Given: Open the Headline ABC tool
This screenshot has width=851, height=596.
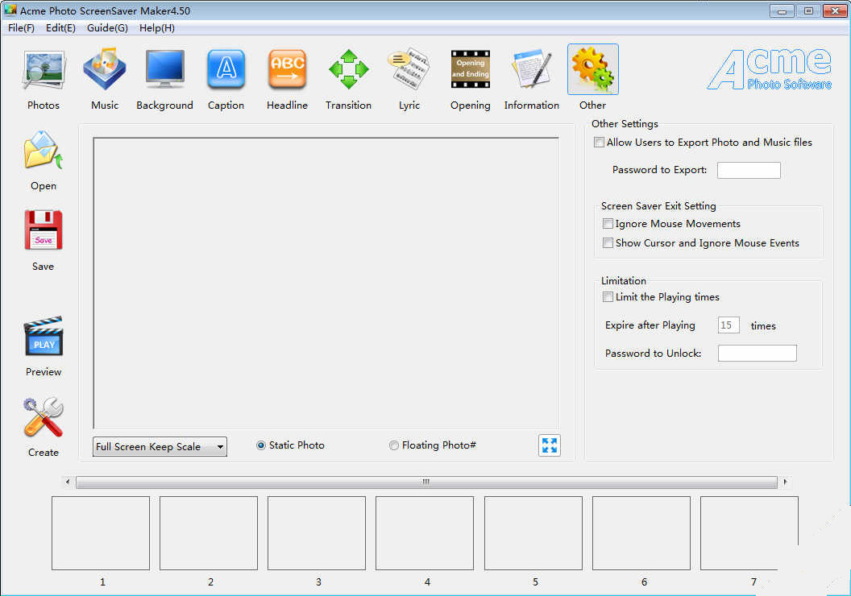Looking at the screenshot, I should coord(287,69).
